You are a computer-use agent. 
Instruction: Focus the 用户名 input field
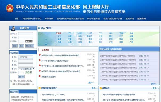coord(26,34)
